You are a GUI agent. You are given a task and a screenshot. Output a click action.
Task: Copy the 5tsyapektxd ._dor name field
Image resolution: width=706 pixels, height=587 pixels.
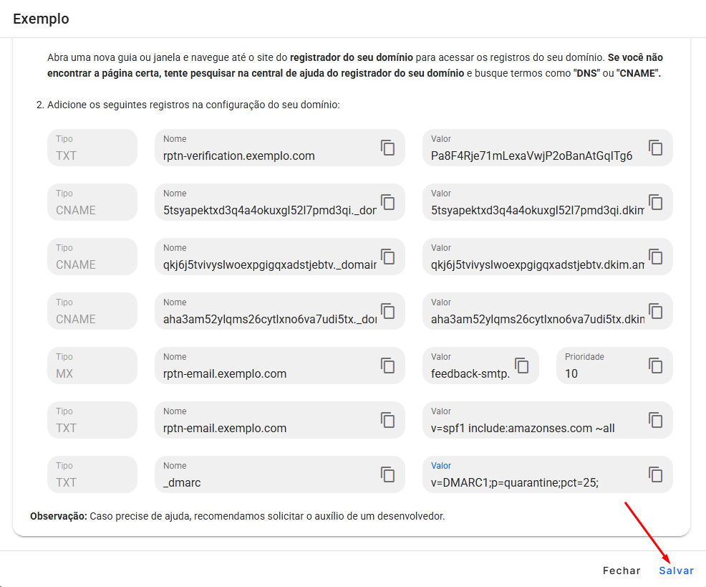[x=387, y=202]
